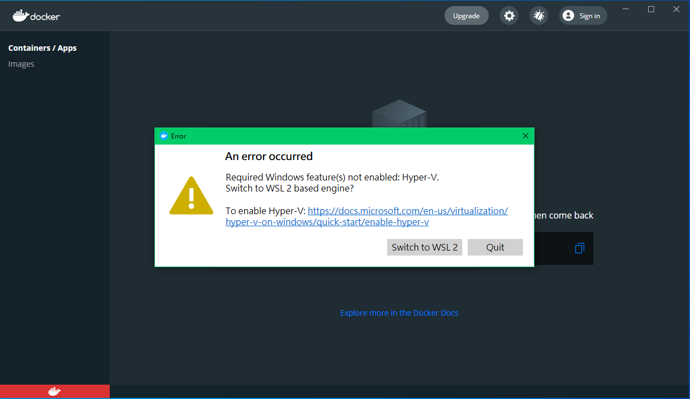Maximize the Docker Desktop window
The height and width of the screenshot is (399, 690).
pyautogui.click(x=651, y=9)
